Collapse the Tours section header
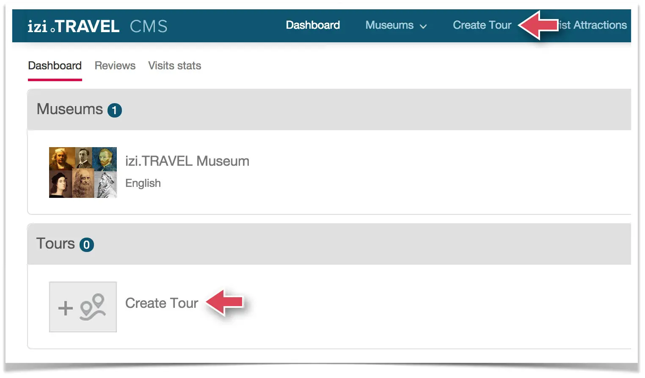This screenshot has width=645, height=378. click(x=329, y=244)
